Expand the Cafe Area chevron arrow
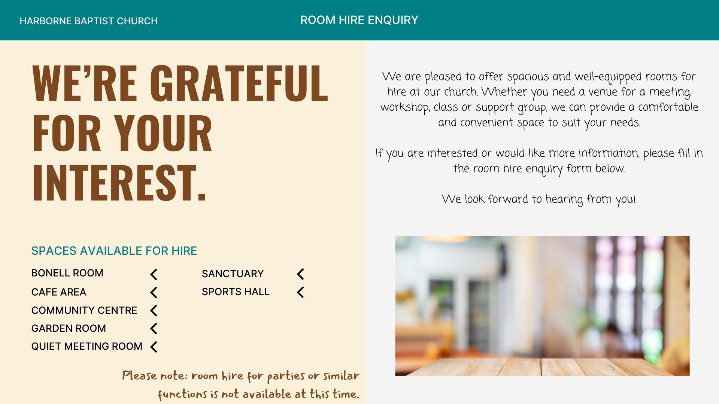The height and width of the screenshot is (404, 719). coord(154,293)
